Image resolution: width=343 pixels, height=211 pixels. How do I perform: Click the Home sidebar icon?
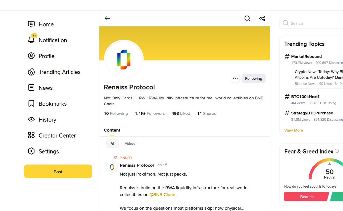31,24
